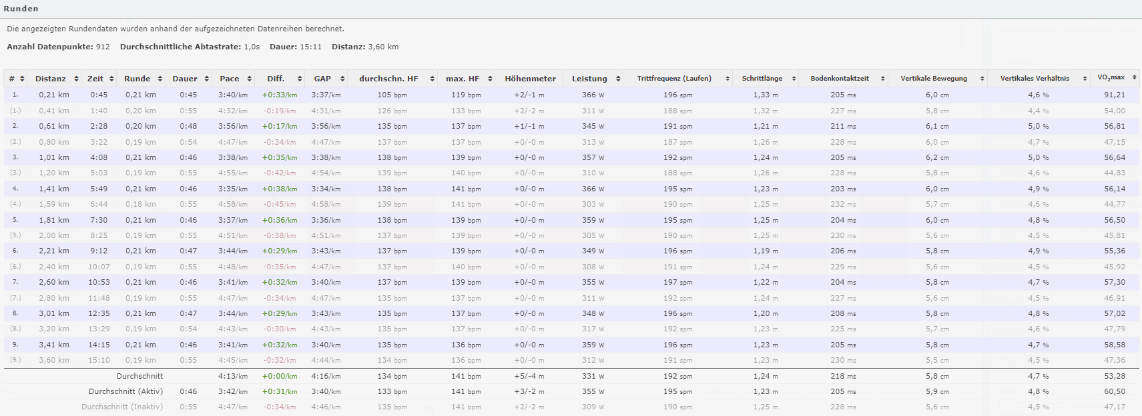
Task: Select lap row 1 with 0,21 km distance
Action: pyautogui.click(x=54, y=95)
